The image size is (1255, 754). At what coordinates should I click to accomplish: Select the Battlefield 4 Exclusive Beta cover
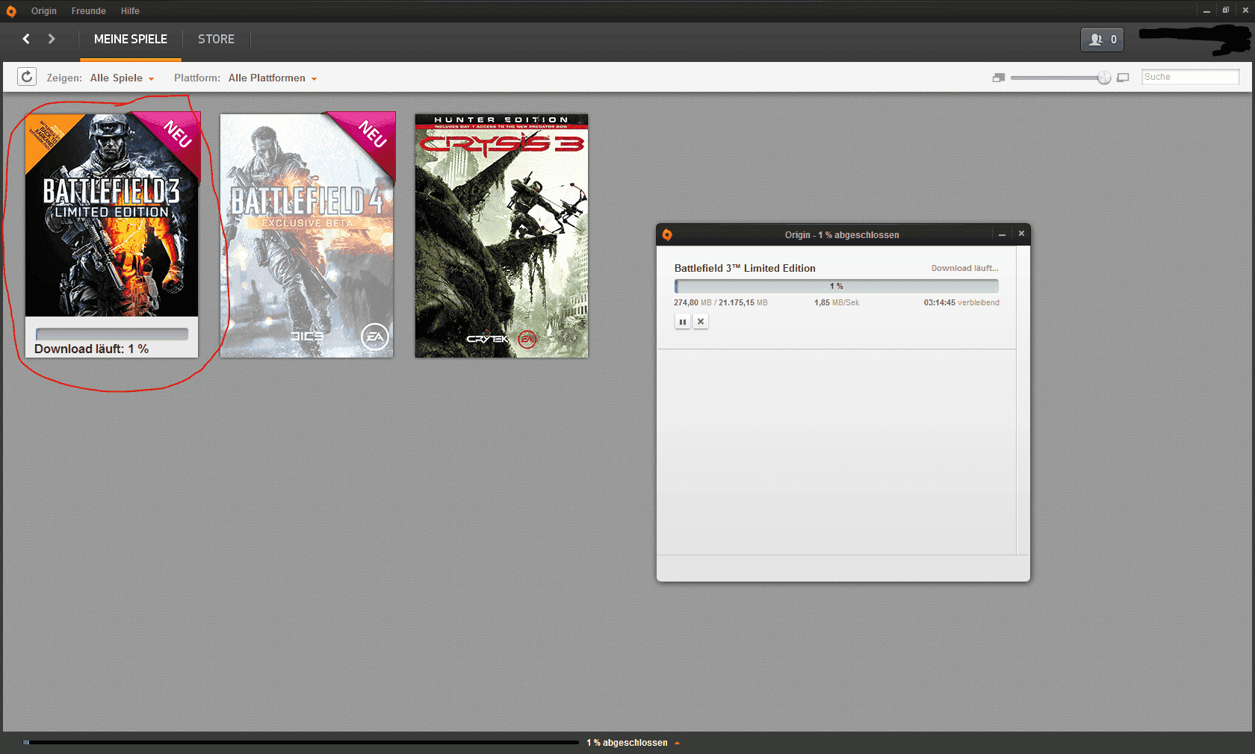point(307,236)
